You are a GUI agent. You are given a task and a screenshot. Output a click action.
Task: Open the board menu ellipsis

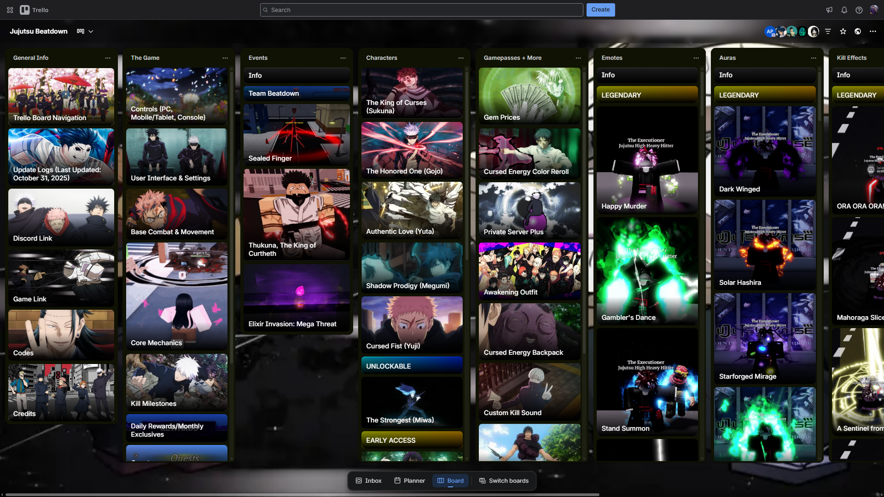pyautogui.click(x=872, y=31)
